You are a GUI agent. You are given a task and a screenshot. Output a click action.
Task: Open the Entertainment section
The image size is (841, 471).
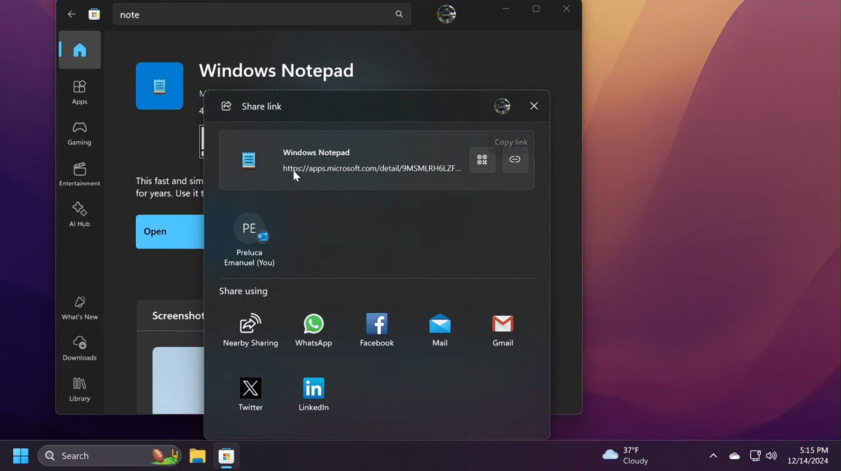coord(79,174)
